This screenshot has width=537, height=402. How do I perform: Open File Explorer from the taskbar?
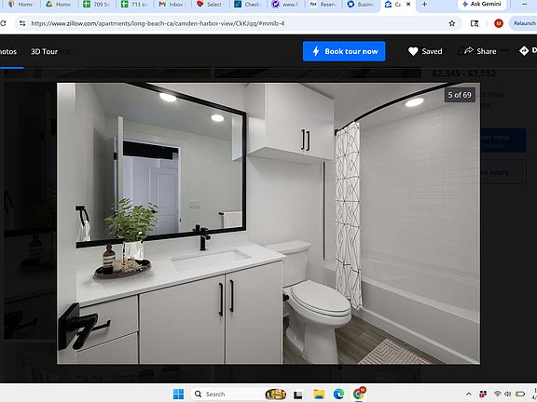coord(319,395)
